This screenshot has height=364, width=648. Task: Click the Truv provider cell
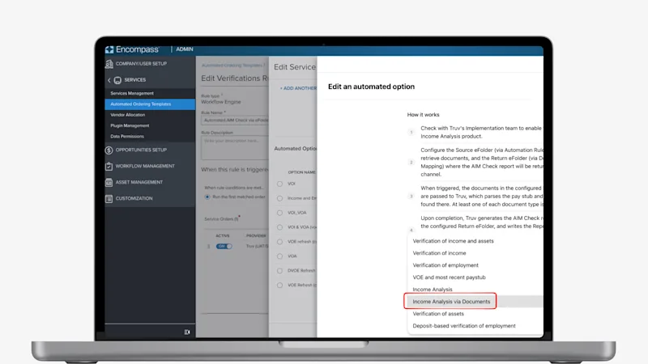[257, 247]
